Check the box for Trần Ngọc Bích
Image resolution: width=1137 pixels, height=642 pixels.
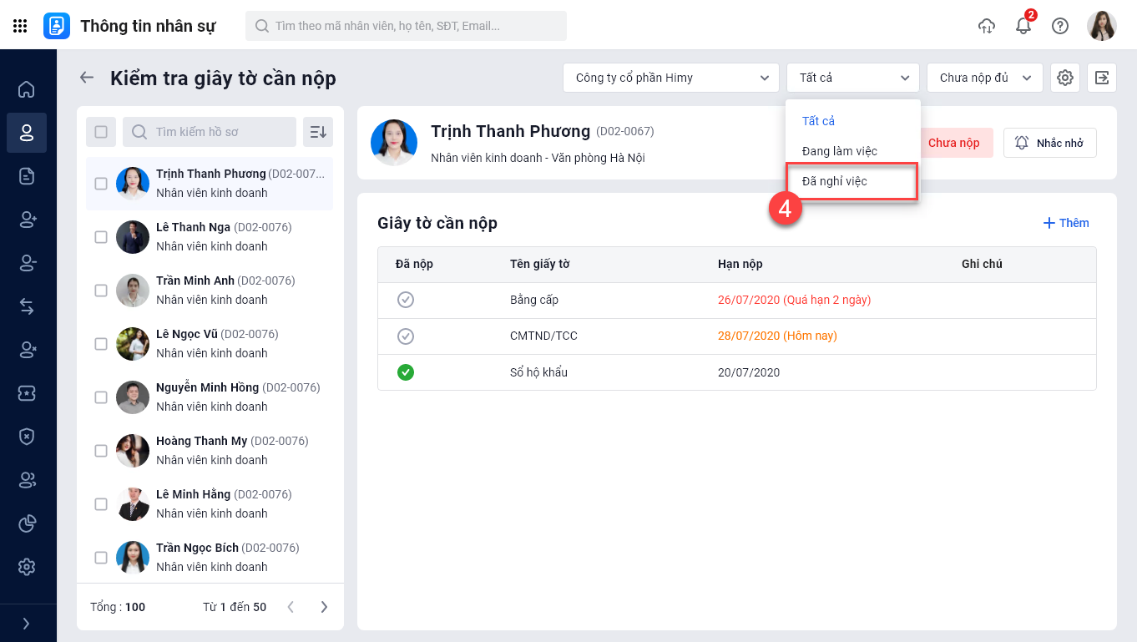(101, 558)
